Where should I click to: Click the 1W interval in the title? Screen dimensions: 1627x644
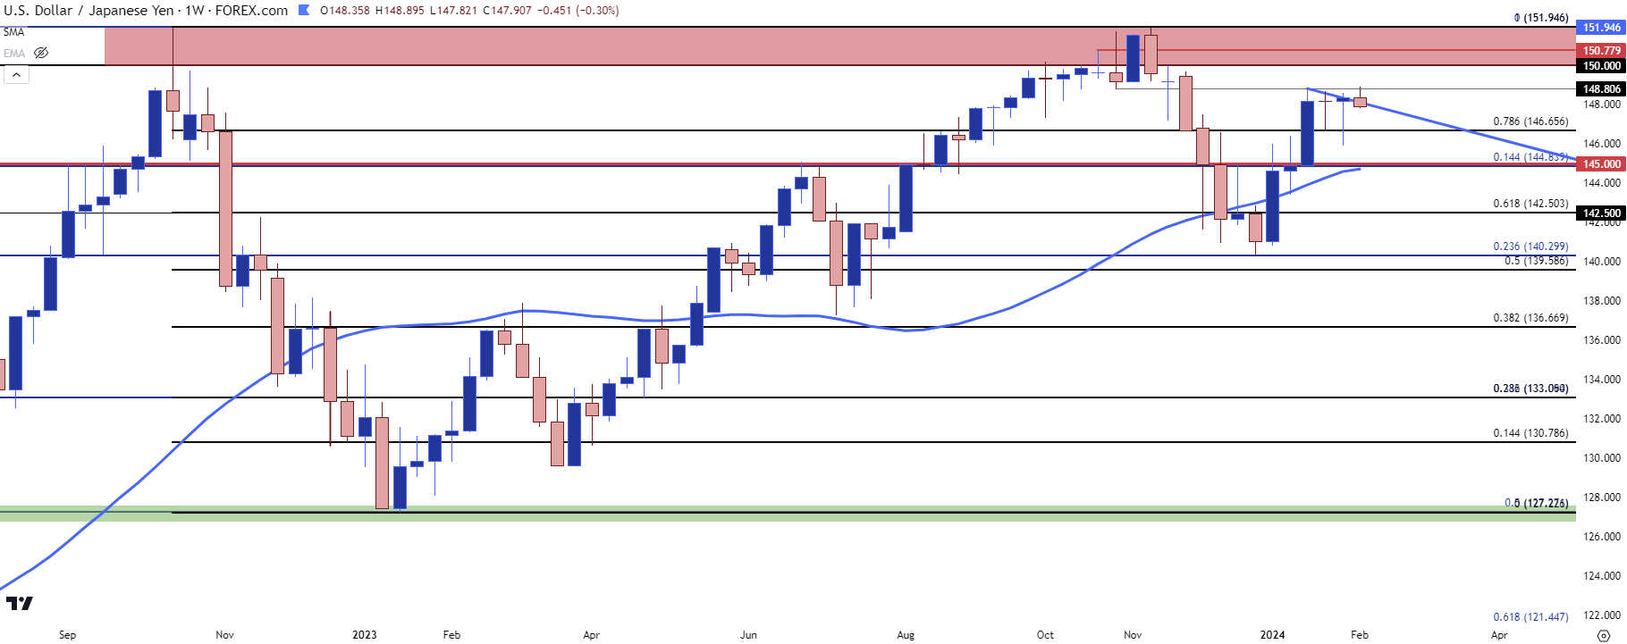click(x=194, y=11)
